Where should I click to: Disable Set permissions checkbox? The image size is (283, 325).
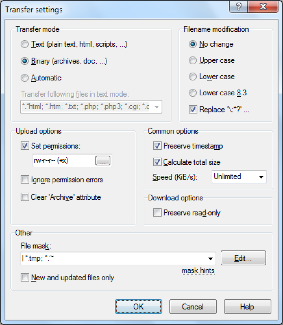tap(25, 146)
